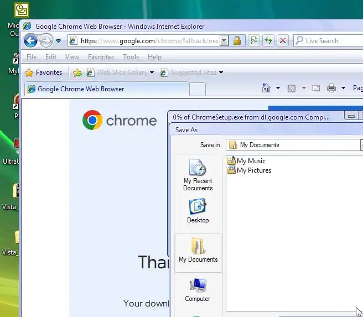The image size is (363, 317).
Task: Go to Desktop in places bar
Action: tap(198, 211)
